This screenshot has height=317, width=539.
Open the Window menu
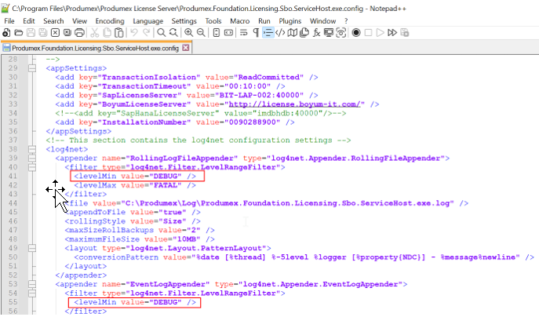(x=322, y=21)
